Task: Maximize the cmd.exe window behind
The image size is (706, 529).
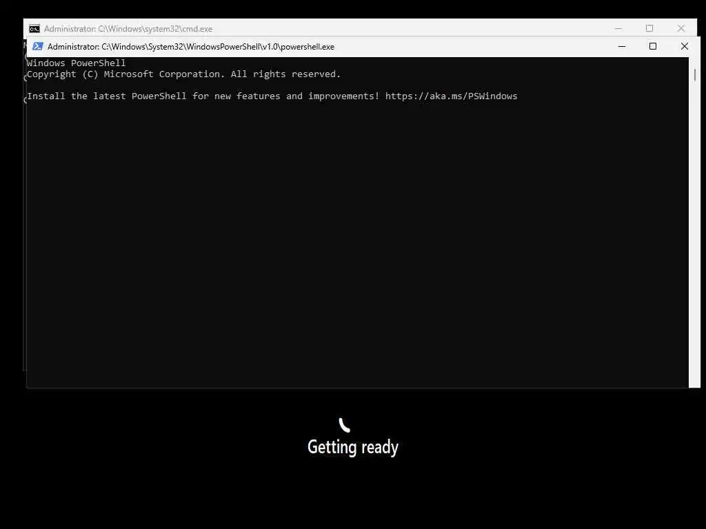Action: coord(649,28)
